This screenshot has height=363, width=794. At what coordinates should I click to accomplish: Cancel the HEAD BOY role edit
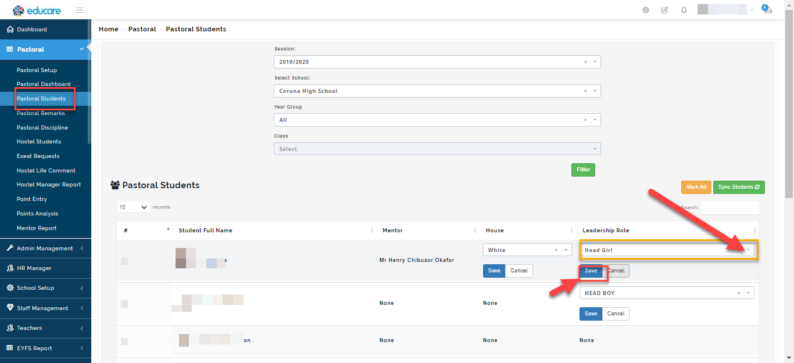coord(616,314)
